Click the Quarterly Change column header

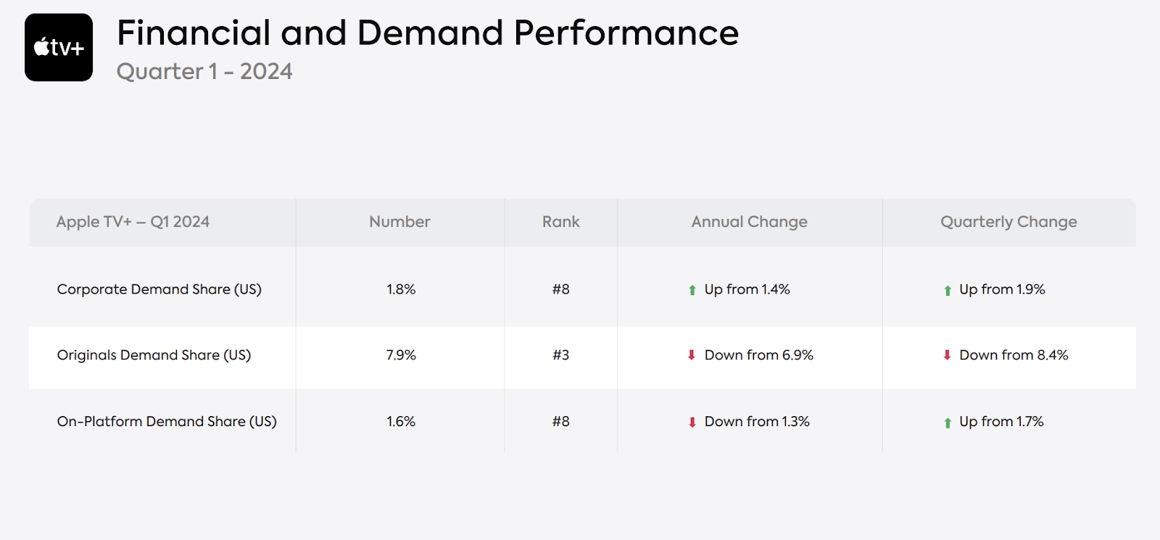point(1008,222)
